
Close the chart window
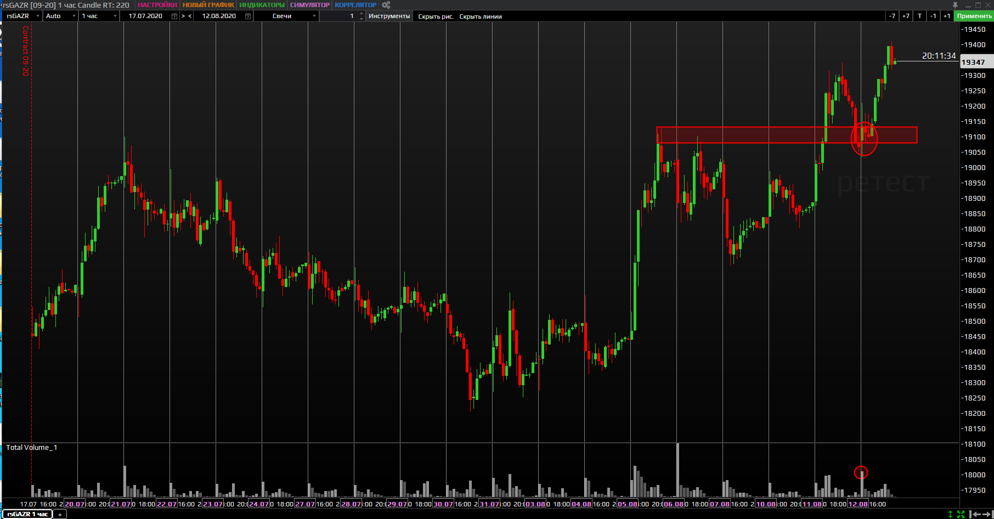988,5
